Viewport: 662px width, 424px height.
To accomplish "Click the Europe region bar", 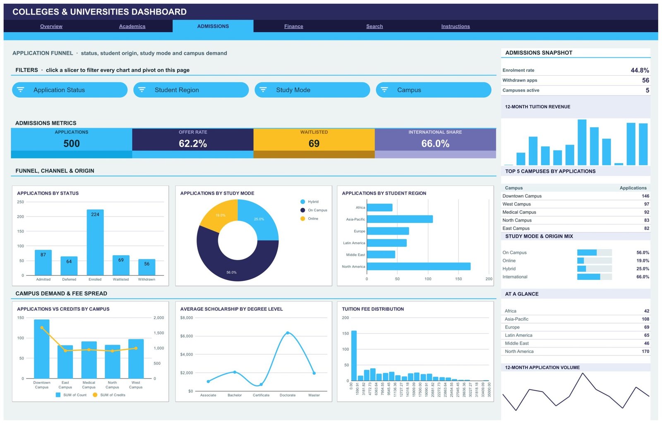I will pyautogui.click(x=388, y=231).
